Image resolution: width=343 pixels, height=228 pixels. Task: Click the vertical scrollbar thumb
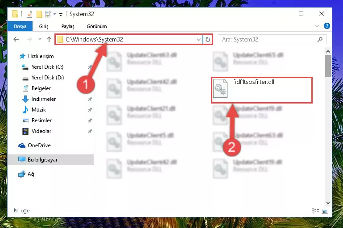[328, 66]
